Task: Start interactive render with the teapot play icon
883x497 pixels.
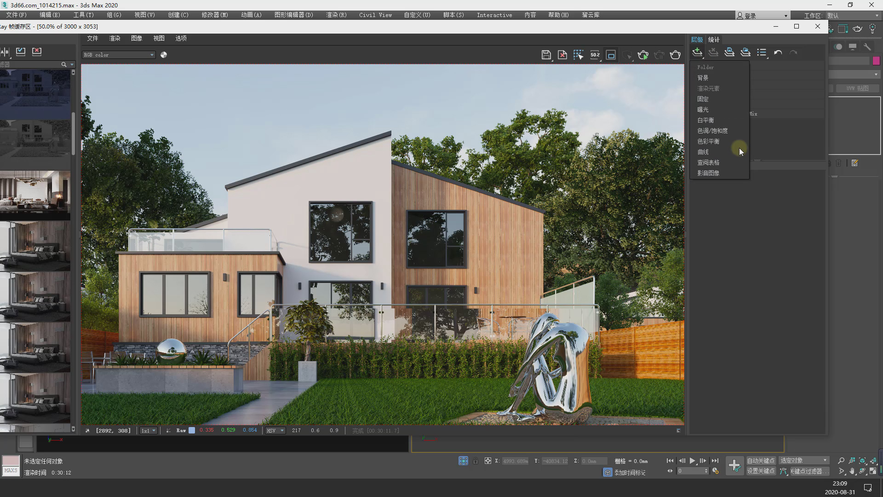Action: (643, 55)
